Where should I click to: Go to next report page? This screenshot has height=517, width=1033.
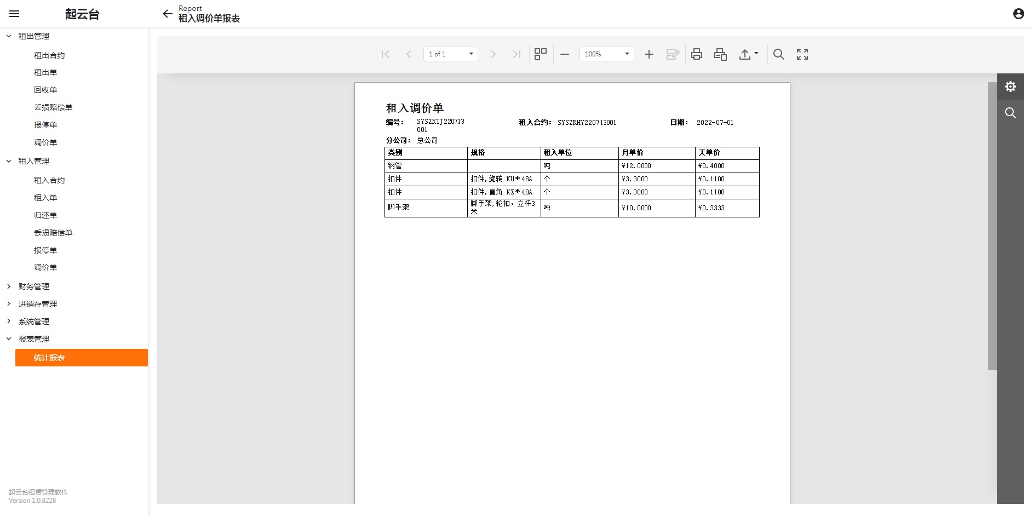[493, 54]
